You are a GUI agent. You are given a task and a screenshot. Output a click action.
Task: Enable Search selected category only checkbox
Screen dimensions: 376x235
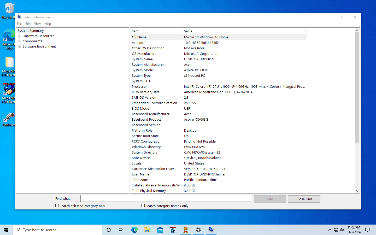click(x=57, y=206)
